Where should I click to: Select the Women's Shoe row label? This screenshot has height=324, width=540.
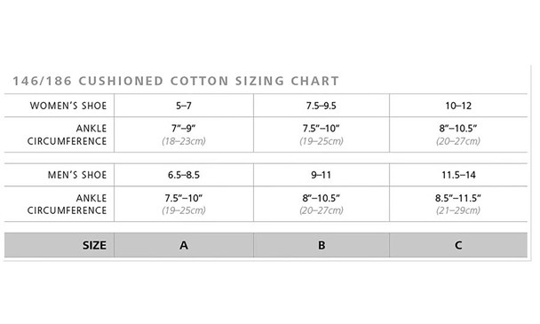coord(68,106)
